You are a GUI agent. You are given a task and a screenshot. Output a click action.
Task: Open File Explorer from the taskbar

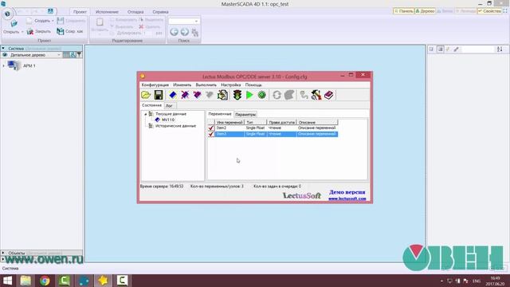25,281
